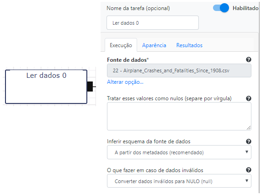Switch to the Aparência tab
This screenshot has height=195, width=261.
[x=154, y=45]
